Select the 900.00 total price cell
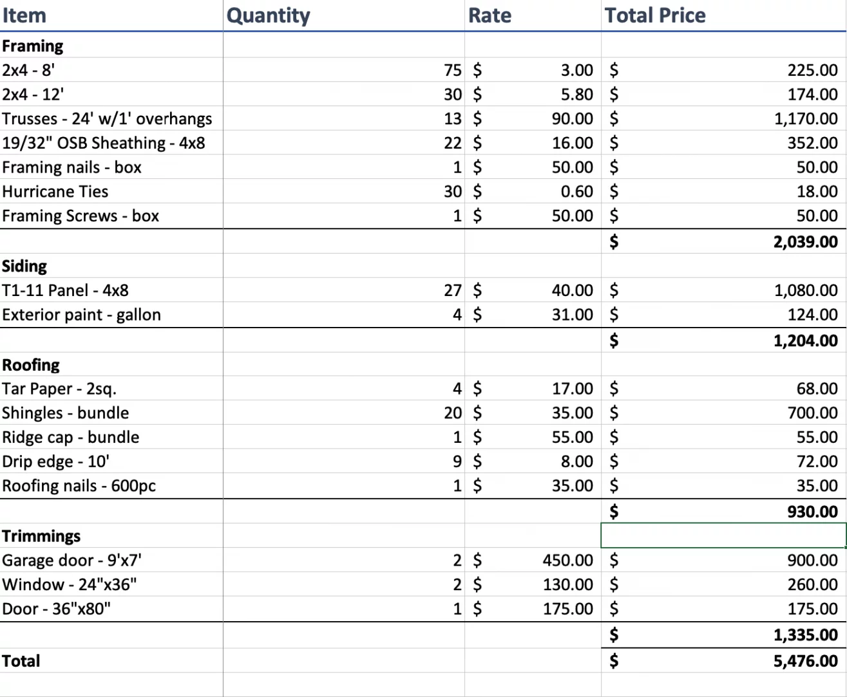This screenshot has height=697, width=847. tap(724, 560)
